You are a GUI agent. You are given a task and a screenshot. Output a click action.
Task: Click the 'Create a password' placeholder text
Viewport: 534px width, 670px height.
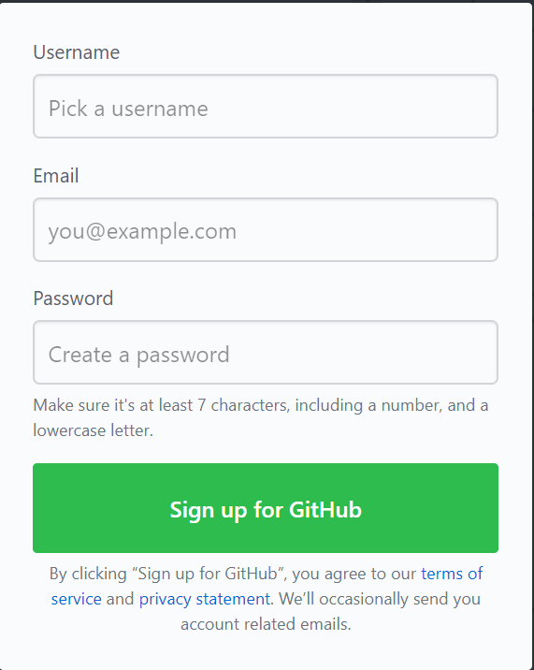pyautogui.click(x=138, y=355)
